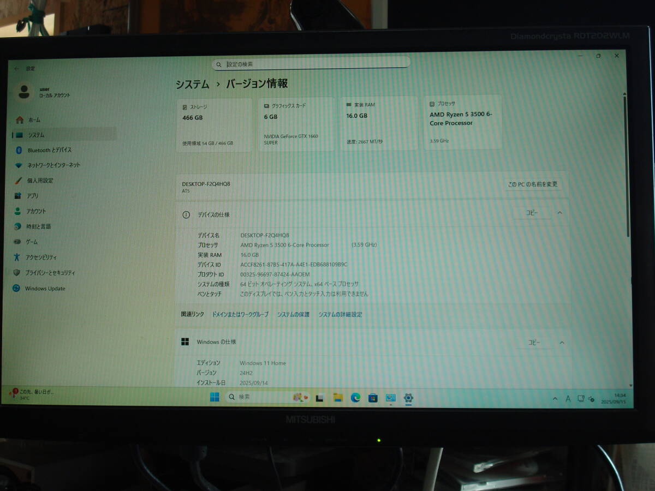Select the 実装 RAM 16.0 GB card

click(x=379, y=123)
